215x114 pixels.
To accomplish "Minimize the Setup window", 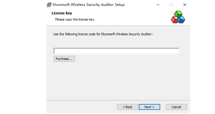I will 158,5.
